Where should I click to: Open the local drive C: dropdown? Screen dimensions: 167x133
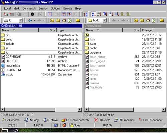tap(21, 20)
